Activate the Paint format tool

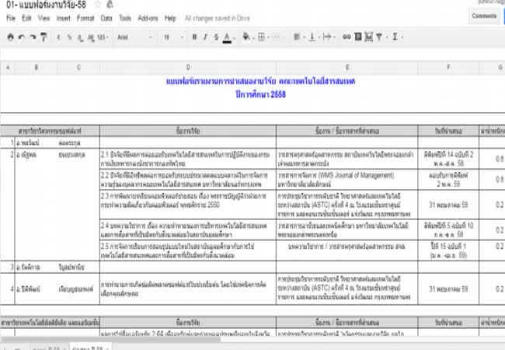pyautogui.click(x=44, y=37)
